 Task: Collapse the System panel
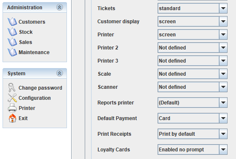60,73
